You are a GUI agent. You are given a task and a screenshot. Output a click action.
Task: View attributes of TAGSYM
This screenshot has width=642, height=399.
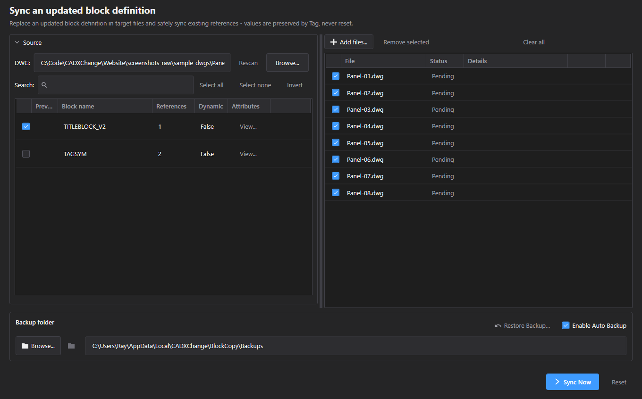(248, 154)
